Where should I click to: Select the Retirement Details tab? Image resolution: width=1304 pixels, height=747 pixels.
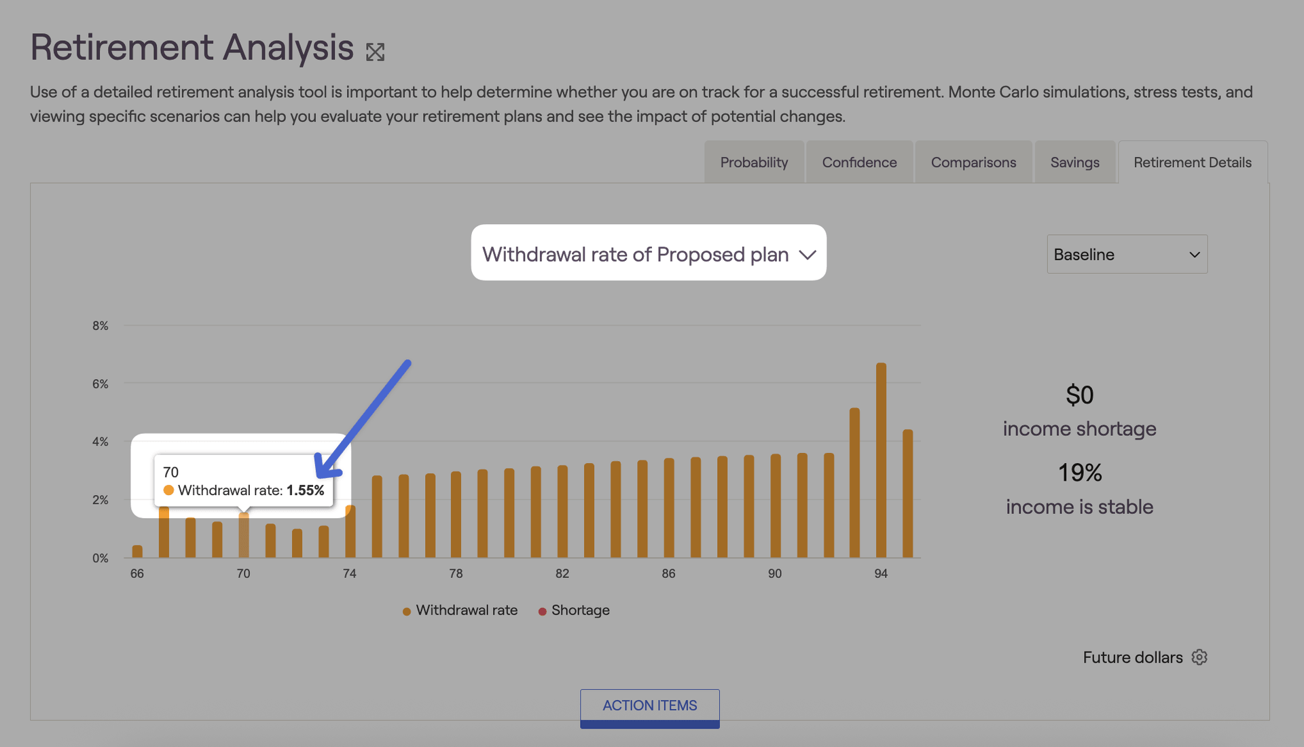point(1192,162)
